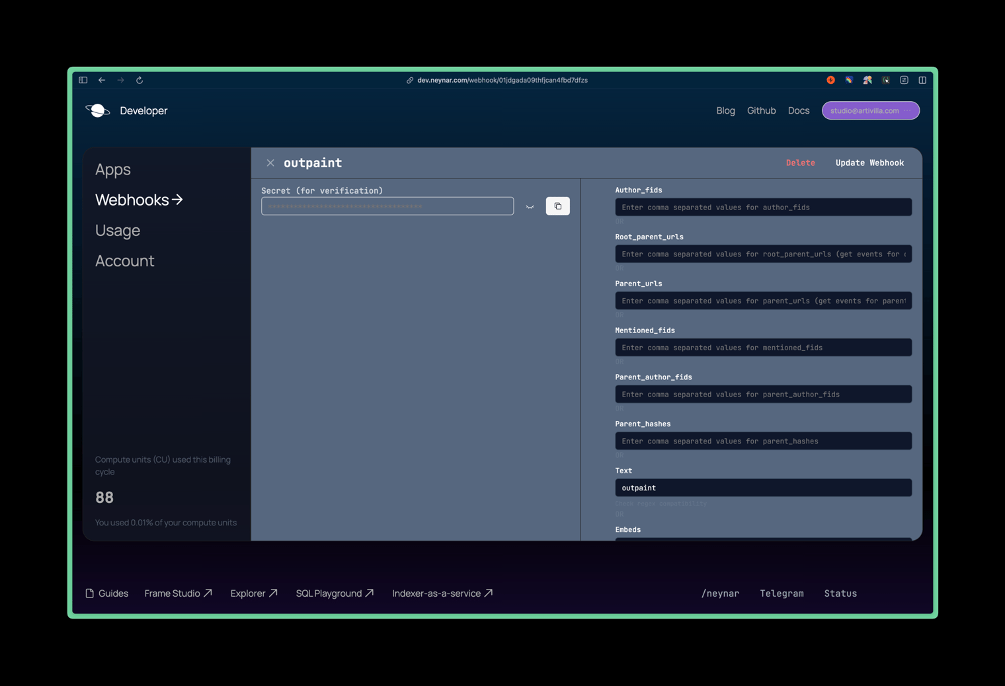Delete the outpaint webhook
The width and height of the screenshot is (1005, 686).
[801, 163]
